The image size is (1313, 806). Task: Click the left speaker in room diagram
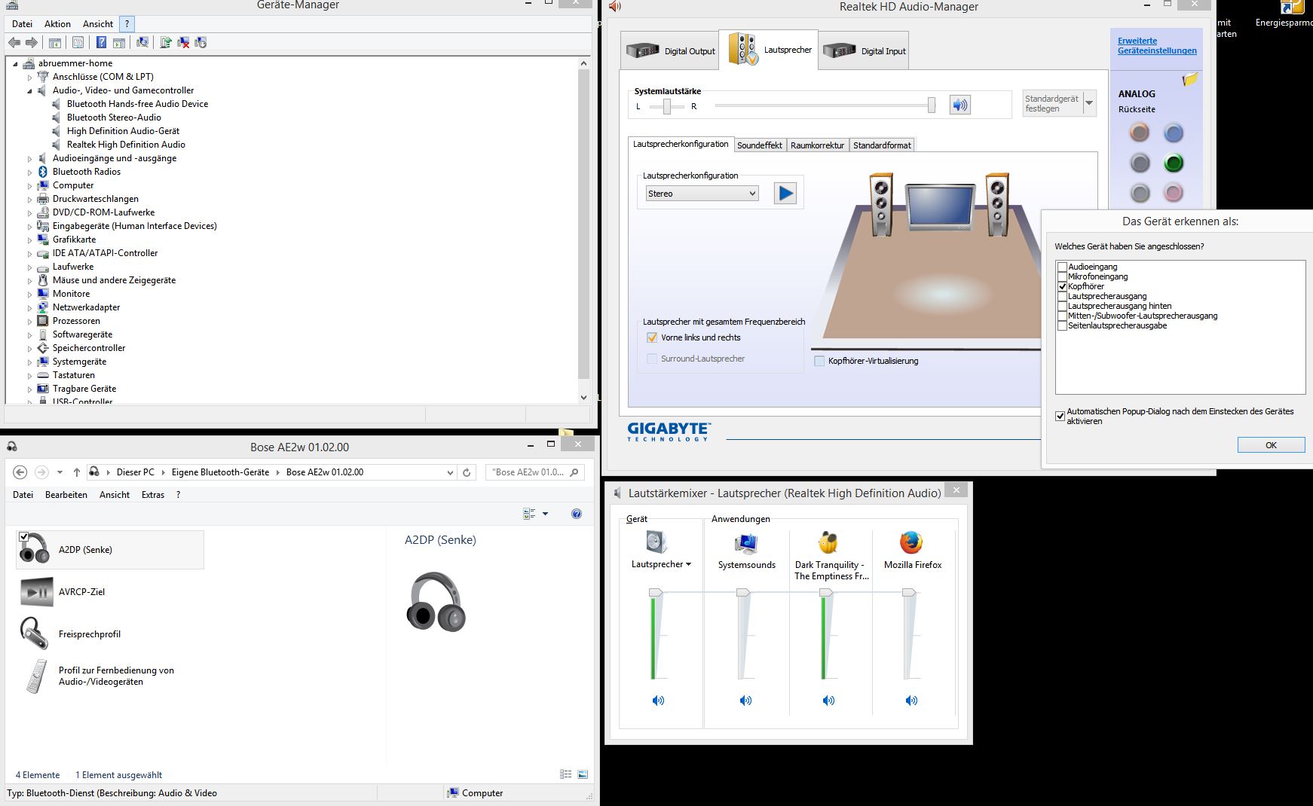[881, 205]
